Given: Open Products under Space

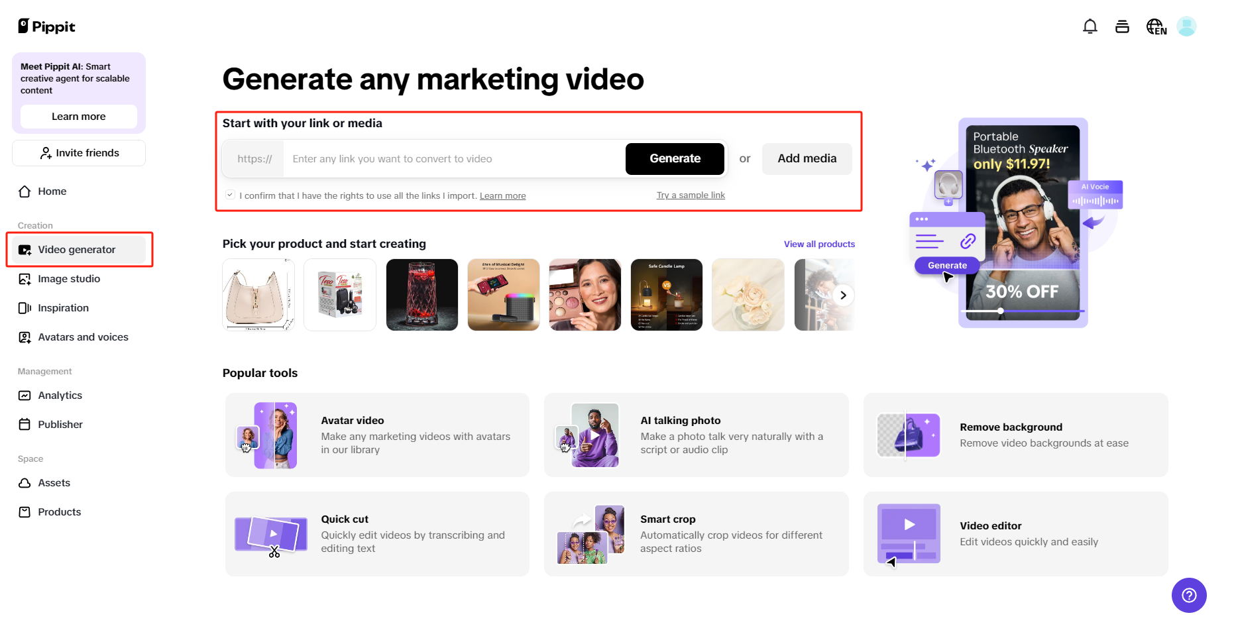Looking at the screenshot, I should click(x=59, y=511).
